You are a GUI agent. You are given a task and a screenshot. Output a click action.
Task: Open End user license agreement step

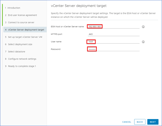pos(21,15)
